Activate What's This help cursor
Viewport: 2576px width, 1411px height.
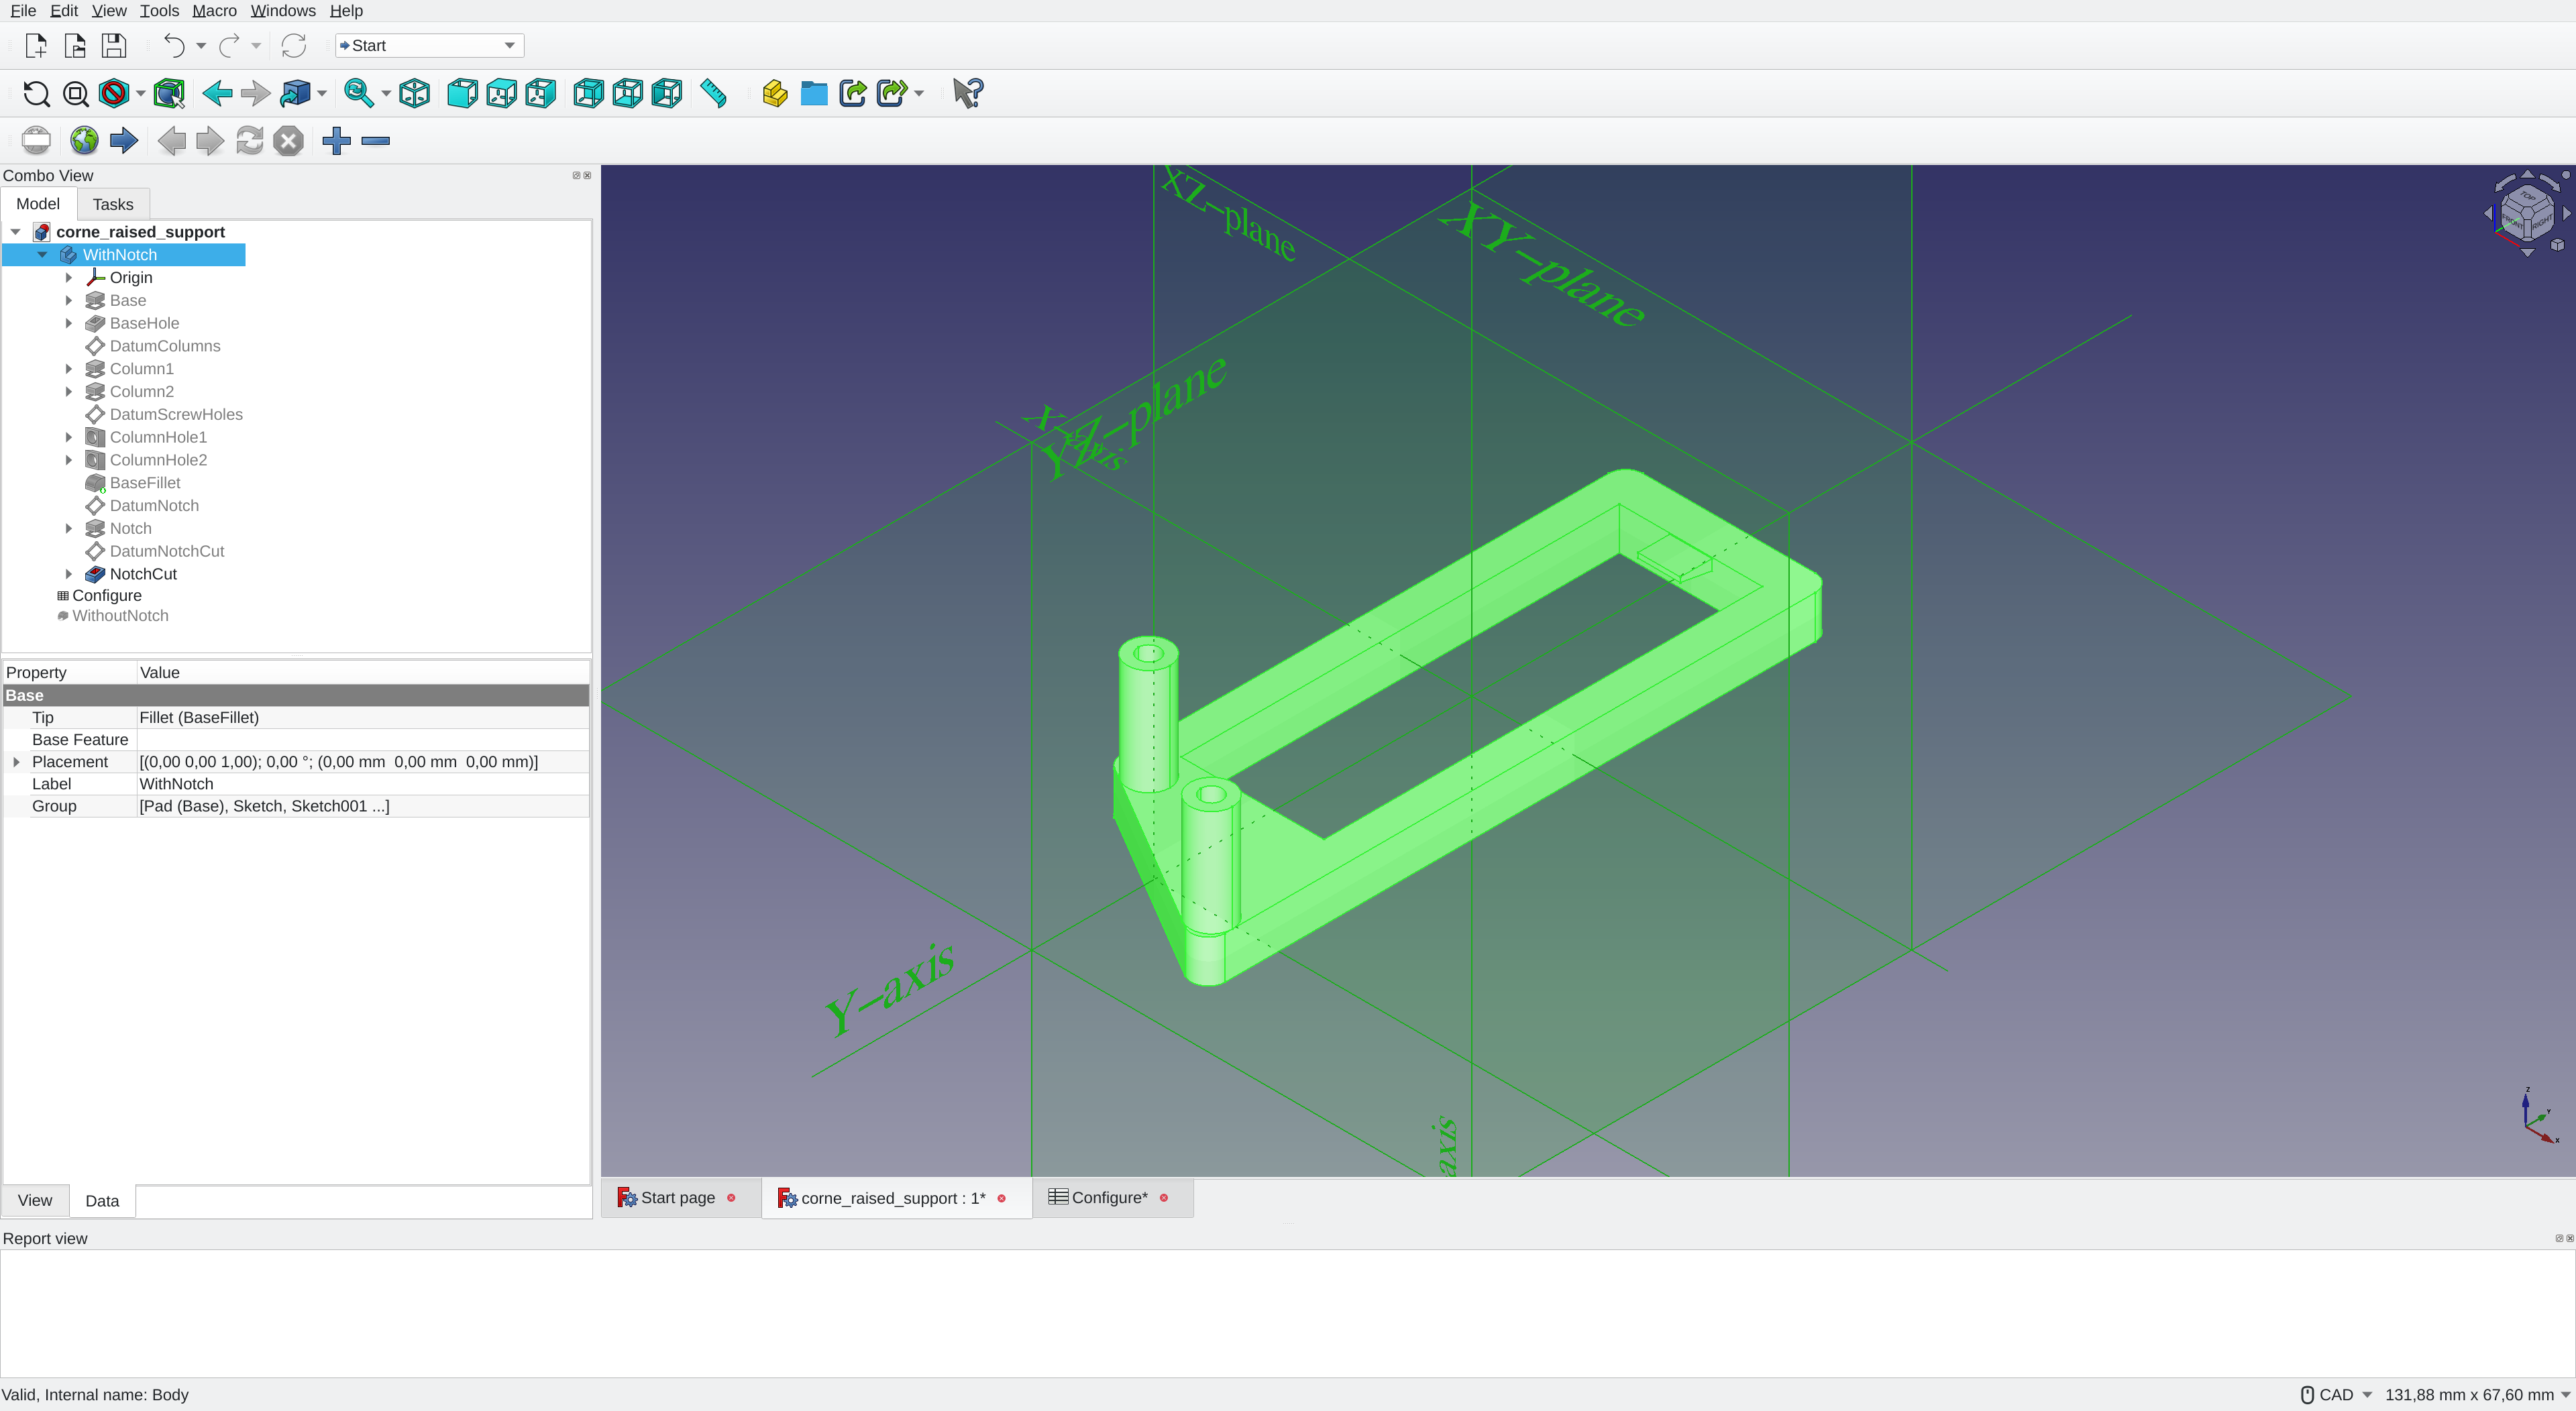click(x=968, y=93)
